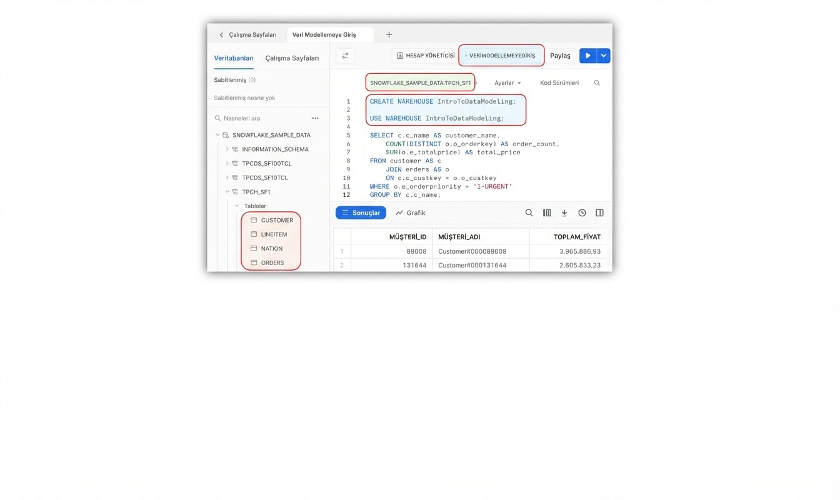Open the three-dots menu beside object search
Image resolution: width=840 pixels, height=500 pixels.
(315, 118)
